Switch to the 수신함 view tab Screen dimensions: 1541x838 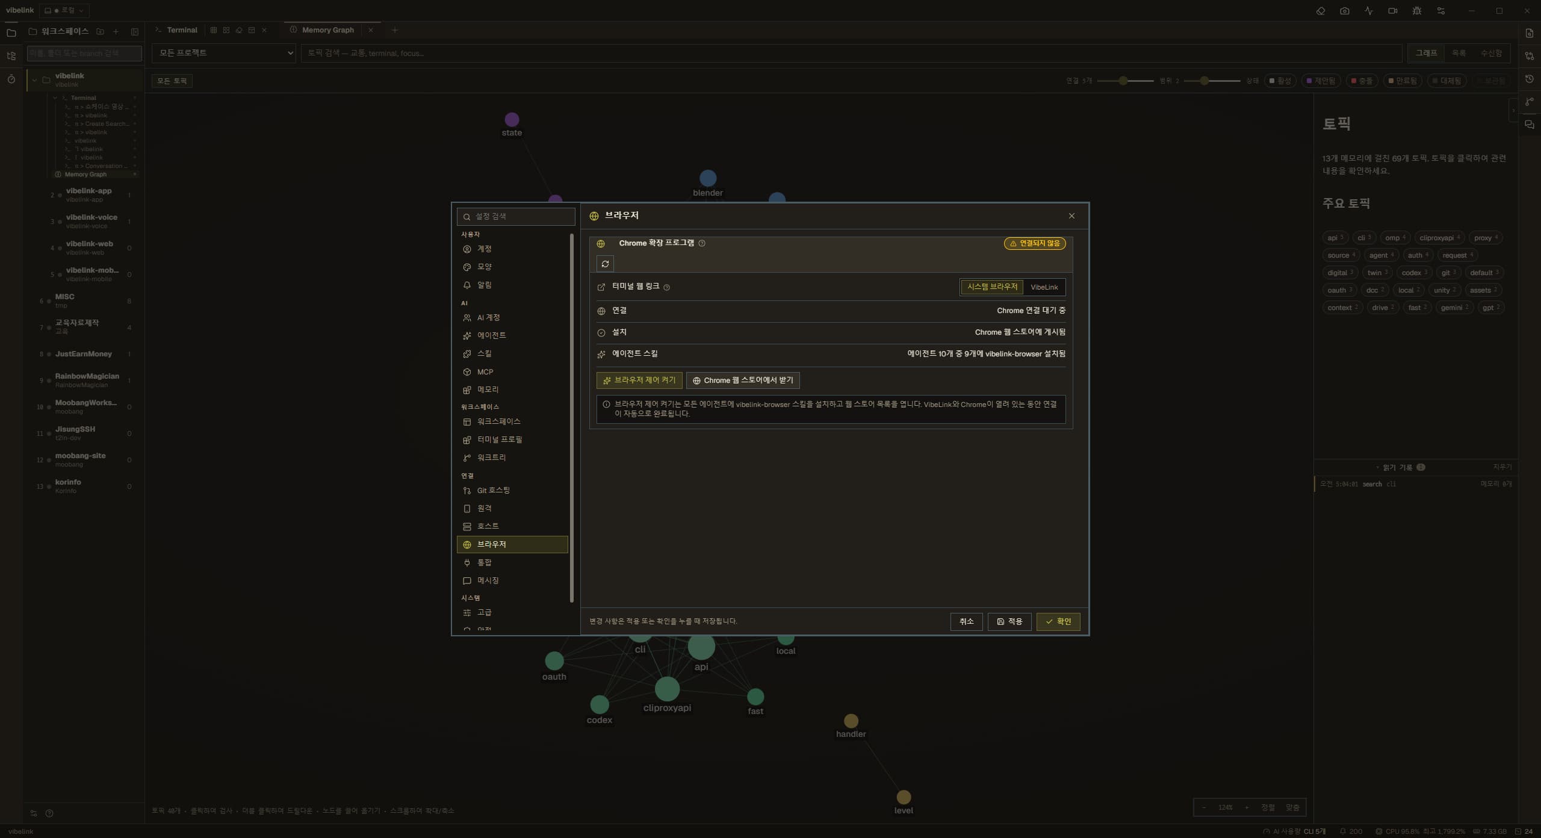point(1491,53)
